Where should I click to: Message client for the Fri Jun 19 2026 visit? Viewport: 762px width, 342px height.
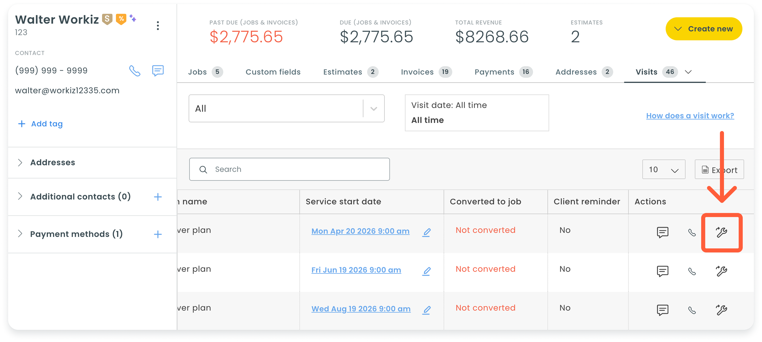[663, 271]
